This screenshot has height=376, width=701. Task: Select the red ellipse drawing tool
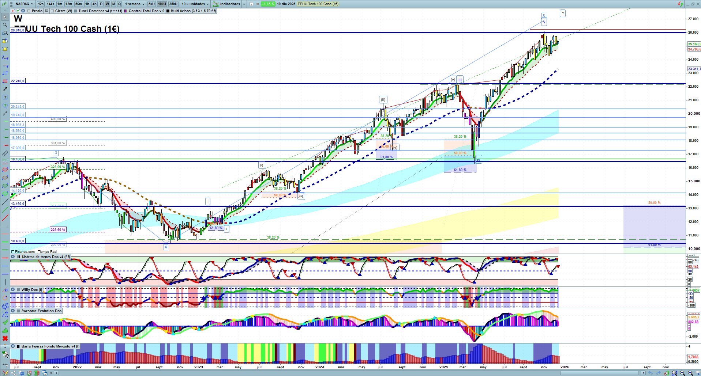point(5,170)
